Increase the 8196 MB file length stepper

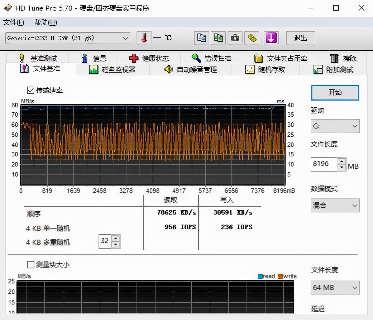click(341, 161)
